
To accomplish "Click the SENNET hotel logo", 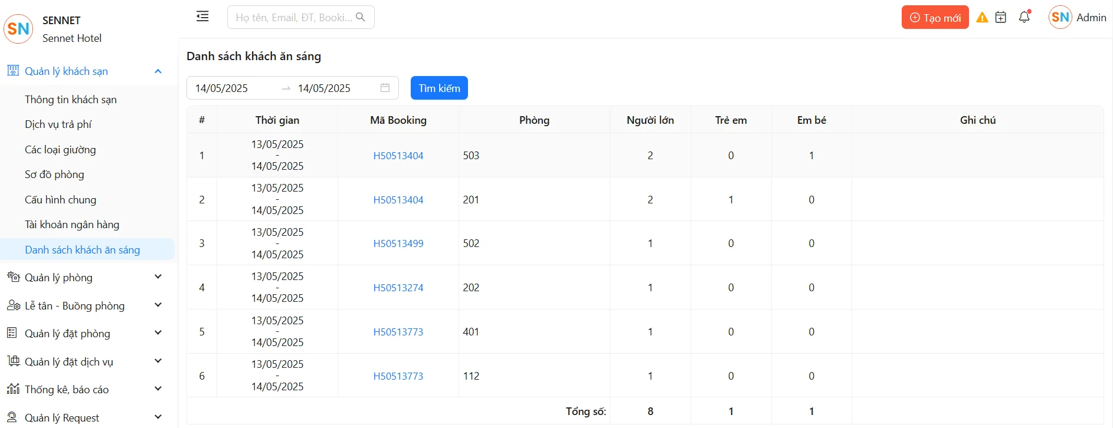I will [x=18, y=29].
